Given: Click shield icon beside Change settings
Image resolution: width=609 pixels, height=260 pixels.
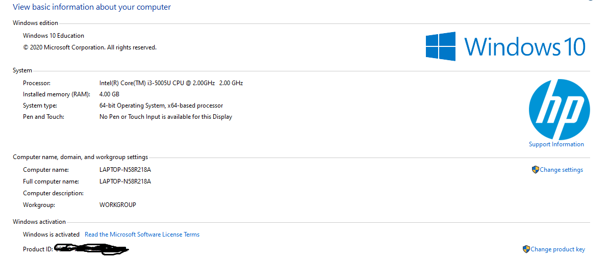Looking at the screenshot, I should click(x=535, y=170).
